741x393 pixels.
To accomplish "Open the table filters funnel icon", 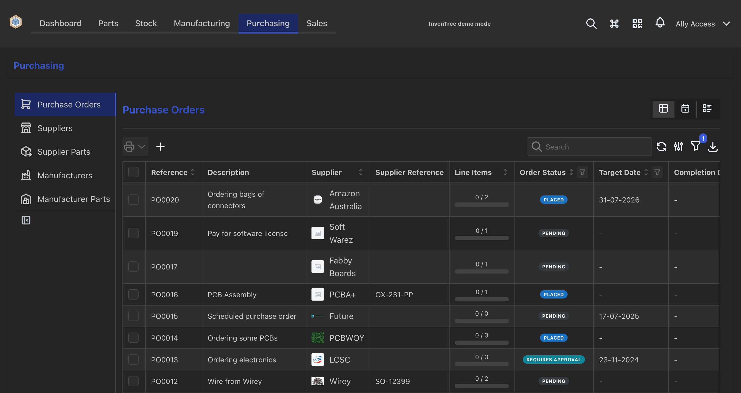I will [x=695, y=146].
